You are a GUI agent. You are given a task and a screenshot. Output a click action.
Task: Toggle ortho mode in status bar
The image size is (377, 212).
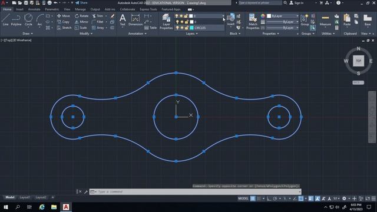pos(269,198)
